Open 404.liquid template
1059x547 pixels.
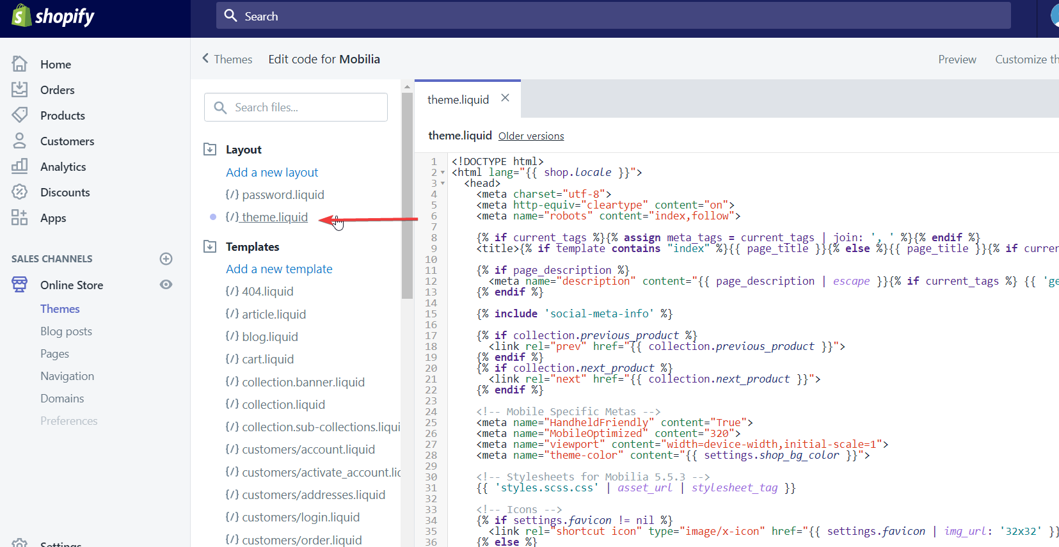[x=267, y=291]
